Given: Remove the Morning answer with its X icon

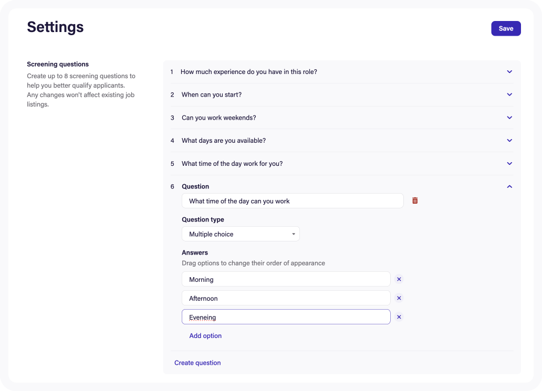Looking at the screenshot, I should point(399,279).
